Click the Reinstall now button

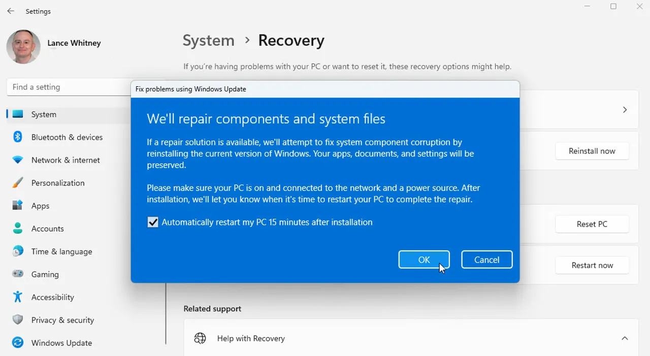coord(592,151)
